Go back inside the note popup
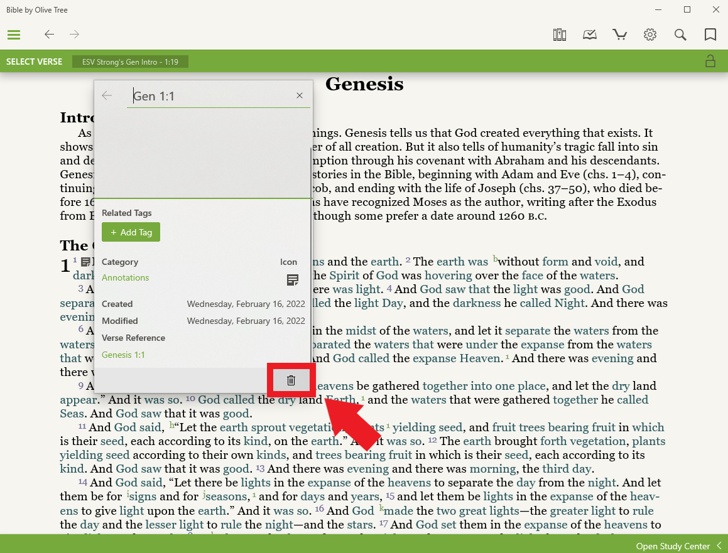This screenshot has height=553, width=728. [x=107, y=95]
